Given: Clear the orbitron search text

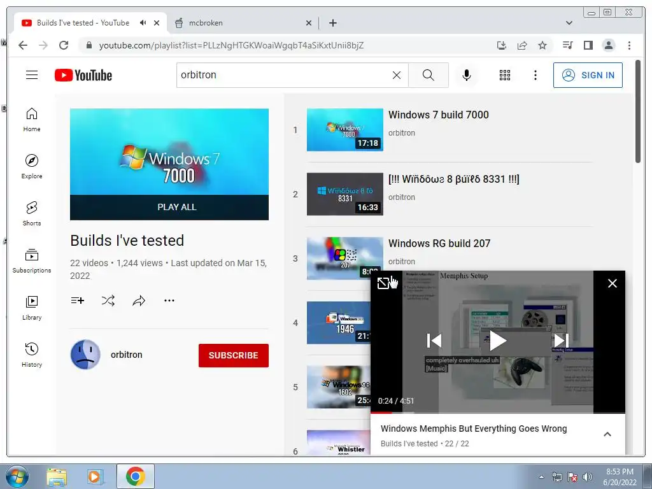Looking at the screenshot, I should pos(397,75).
